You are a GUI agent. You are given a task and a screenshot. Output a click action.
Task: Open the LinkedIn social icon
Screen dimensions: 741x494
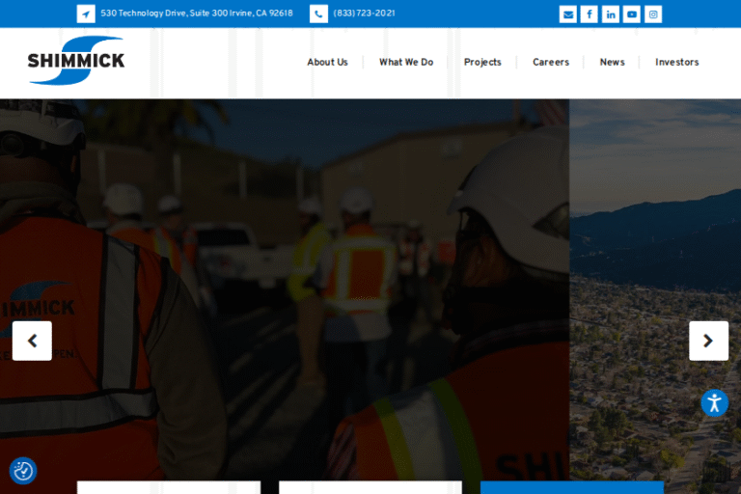[611, 14]
